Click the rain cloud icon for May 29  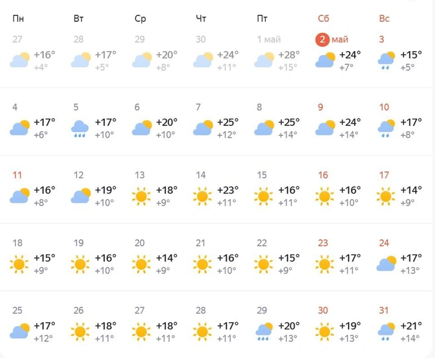264,331
